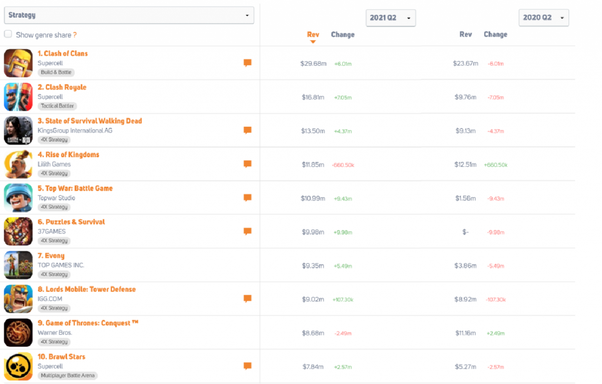Select the $16.81m revenue value
Image resolution: width=602 pixels, height=384 pixels.
313,97
